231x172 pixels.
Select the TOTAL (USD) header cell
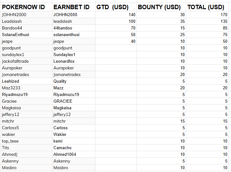tap(206, 7)
